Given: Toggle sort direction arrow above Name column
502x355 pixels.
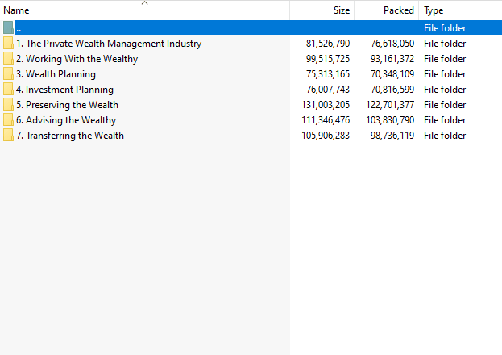Looking at the screenshot, I should (x=145, y=3).
